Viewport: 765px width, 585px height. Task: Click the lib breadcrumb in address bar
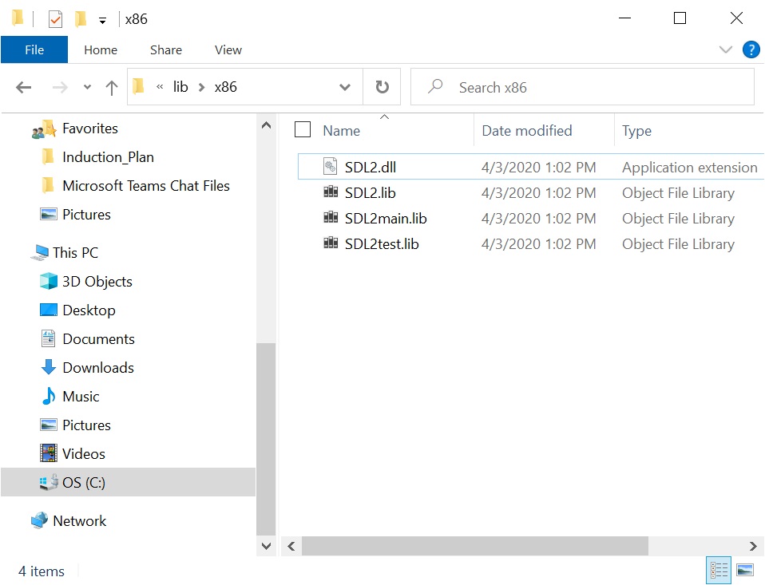point(180,87)
